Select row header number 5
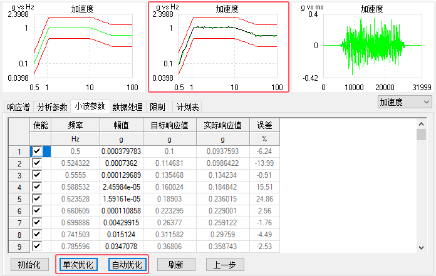The width and height of the screenshot is (436, 276). 19,199
